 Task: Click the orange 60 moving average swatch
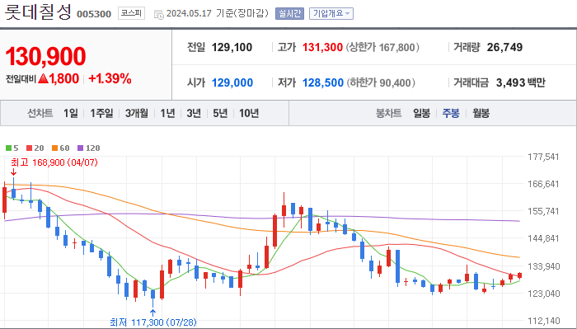[x=55, y=148]
